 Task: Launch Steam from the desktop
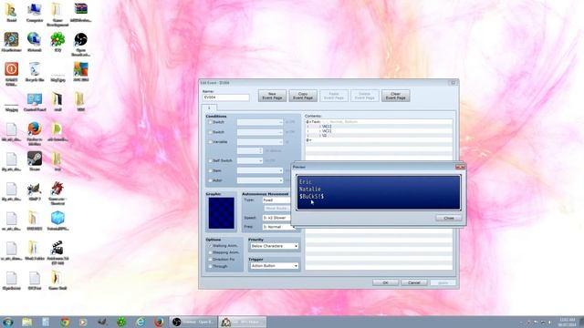coord(35,160)
